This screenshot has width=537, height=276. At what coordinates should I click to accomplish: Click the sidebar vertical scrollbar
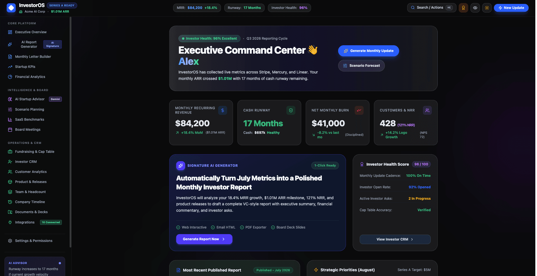click(x=70, y=132)
